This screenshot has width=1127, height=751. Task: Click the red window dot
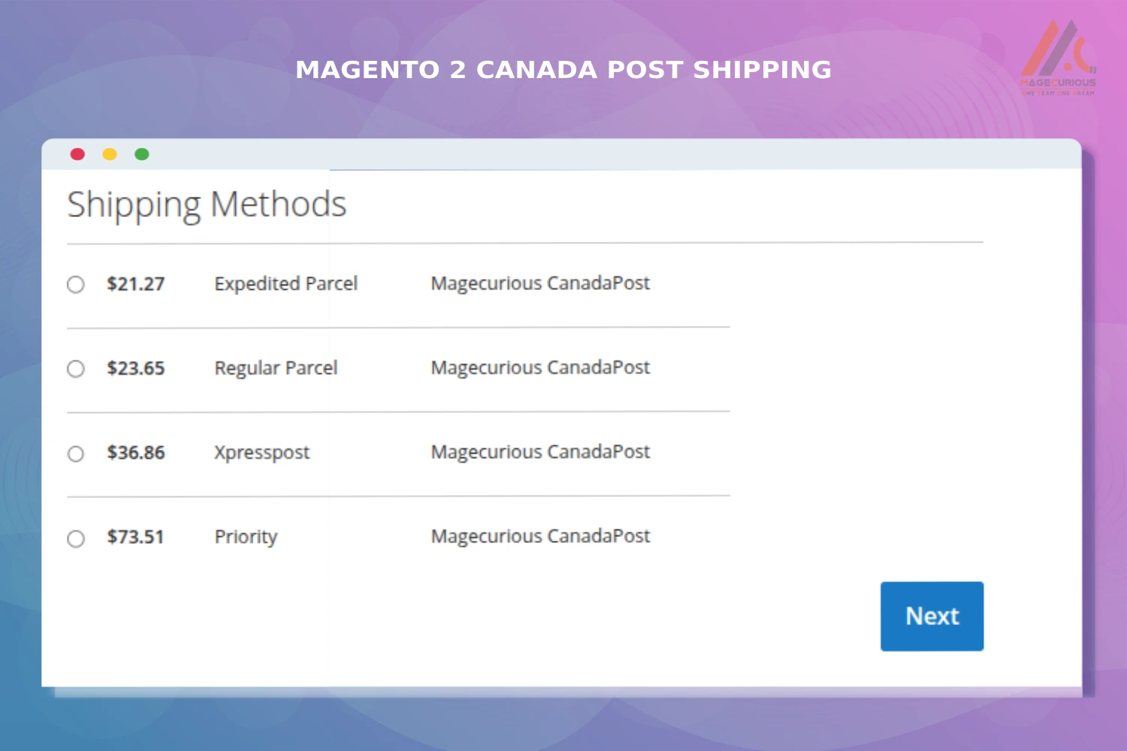(x=77, y=154)
